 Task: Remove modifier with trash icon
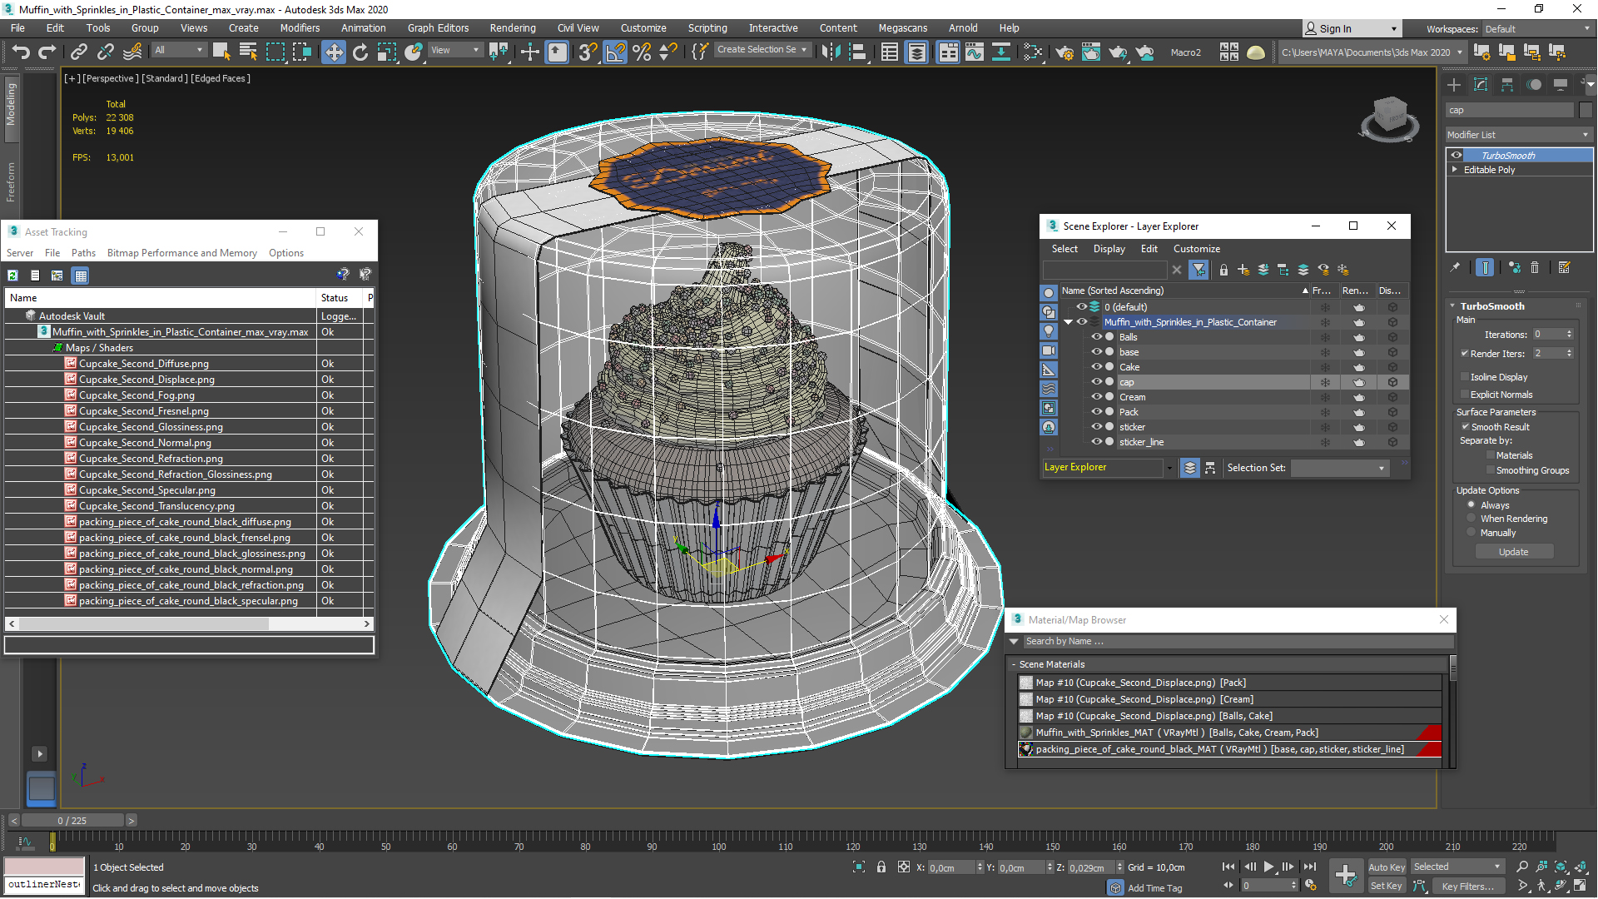[1536, 267]
